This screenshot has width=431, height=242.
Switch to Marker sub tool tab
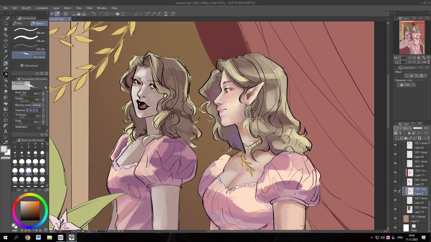click(38, 23)
